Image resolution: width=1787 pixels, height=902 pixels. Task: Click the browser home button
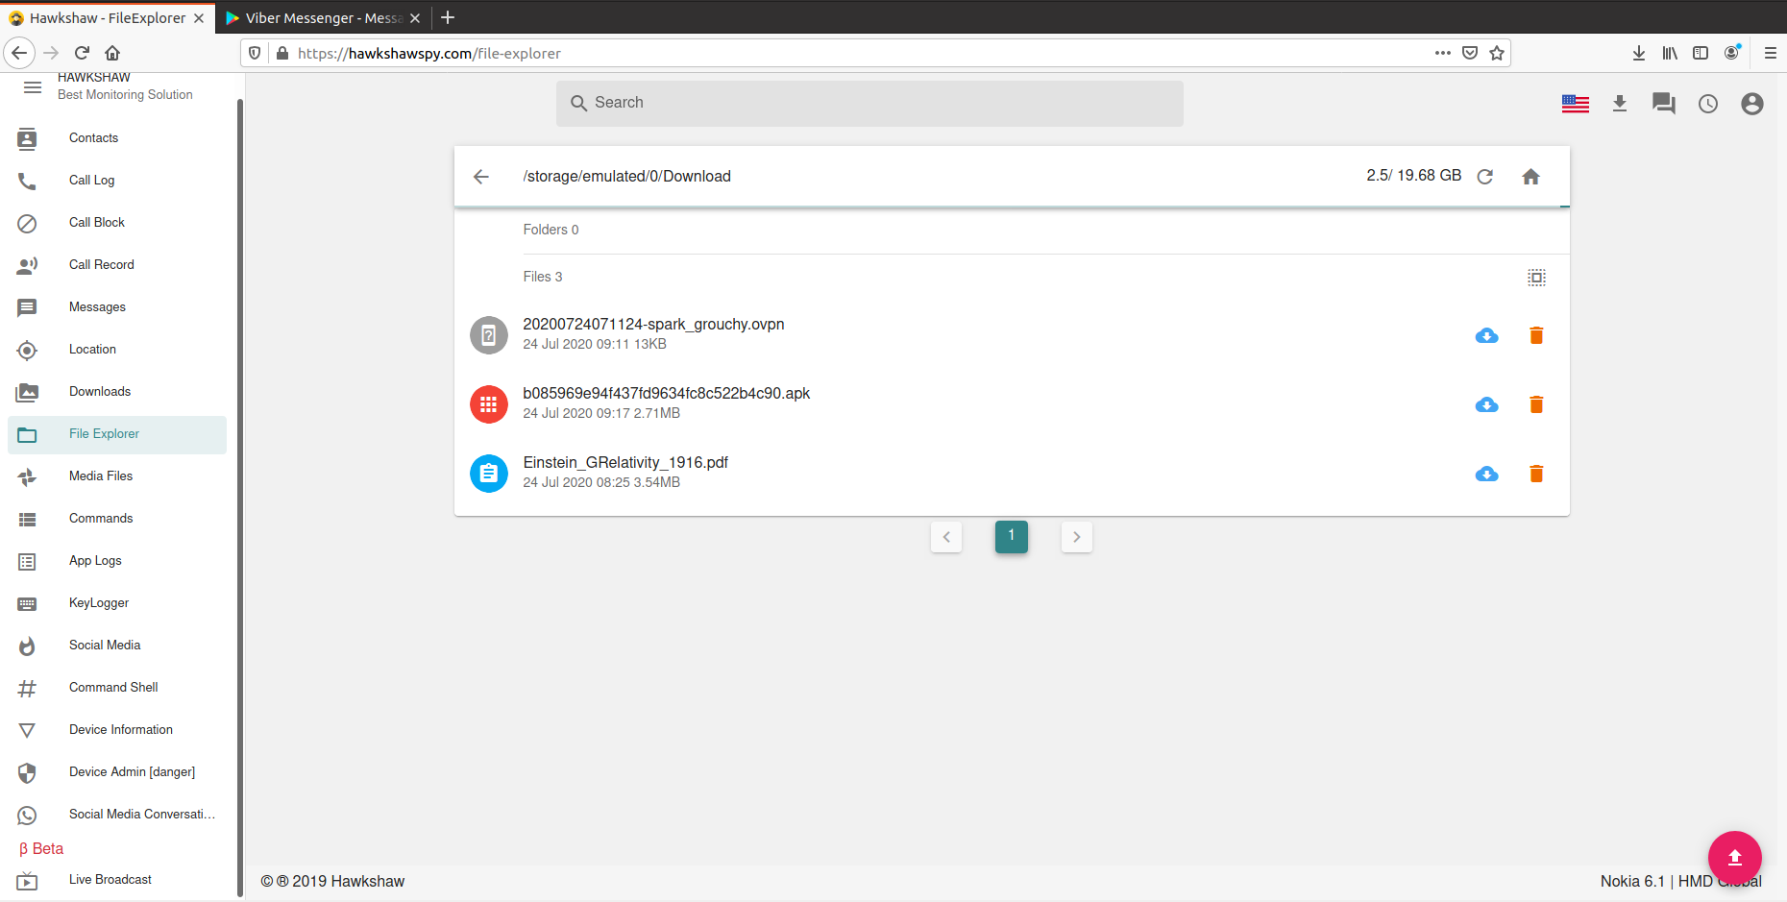[x=112, y=53]
